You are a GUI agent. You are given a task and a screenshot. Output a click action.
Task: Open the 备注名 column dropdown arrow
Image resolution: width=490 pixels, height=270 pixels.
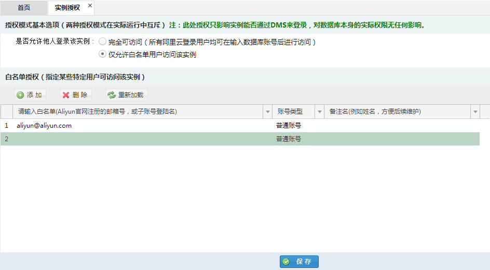click(x=475, y=112)
